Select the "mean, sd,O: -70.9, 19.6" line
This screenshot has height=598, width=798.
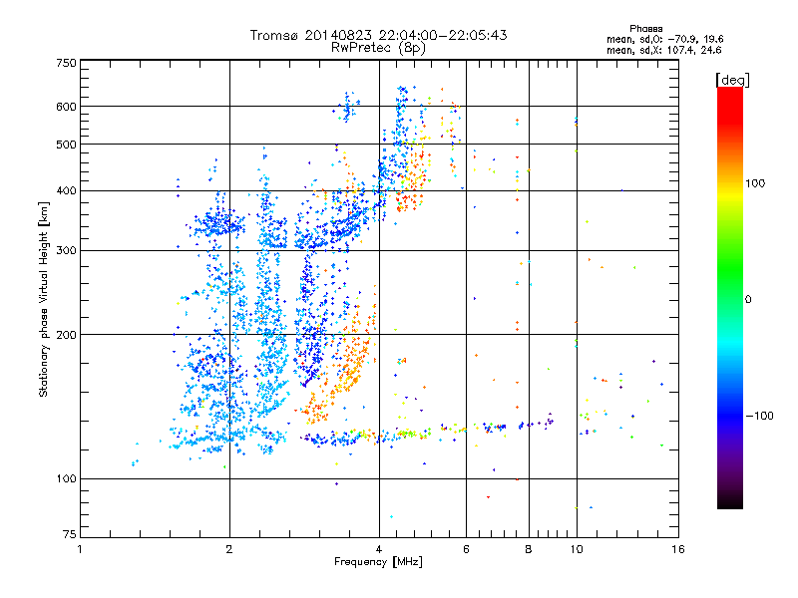[x=664, y=39]
